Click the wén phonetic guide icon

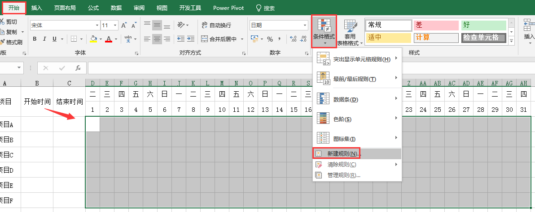tap(128, 39)
